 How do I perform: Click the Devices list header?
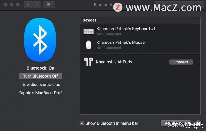click(140, 20)
